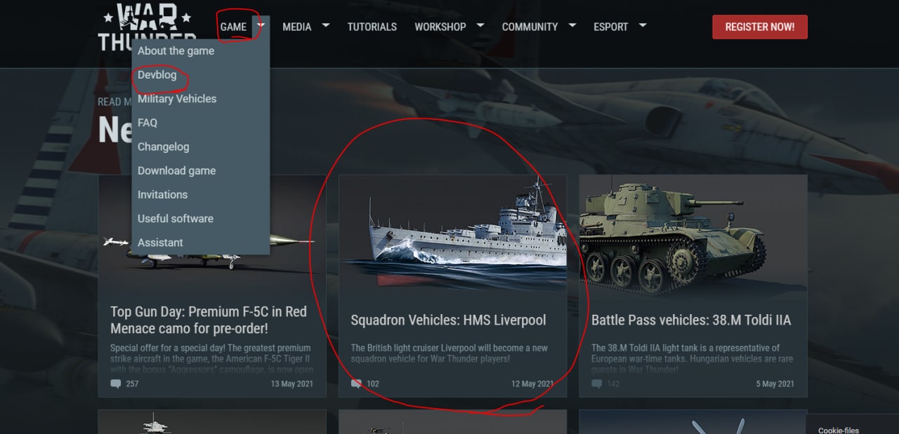Open the COMMUNITY menu item
This screenshot has height=434, width=899.
tap(530, 27)
